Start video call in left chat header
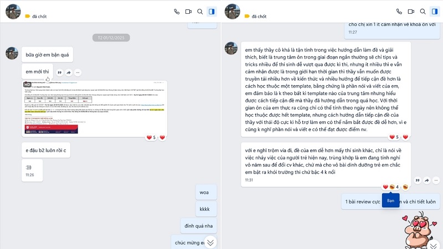 coord(188,12)
